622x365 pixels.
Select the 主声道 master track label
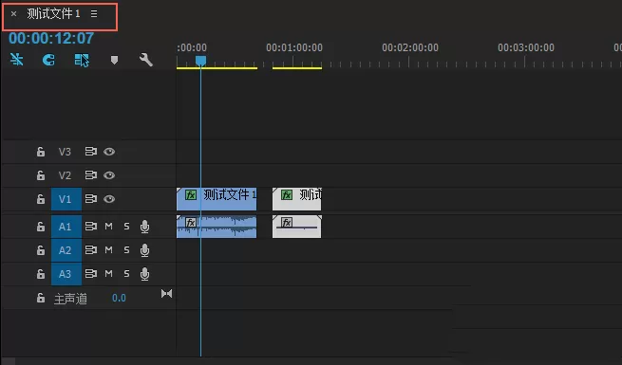point(70,299)
